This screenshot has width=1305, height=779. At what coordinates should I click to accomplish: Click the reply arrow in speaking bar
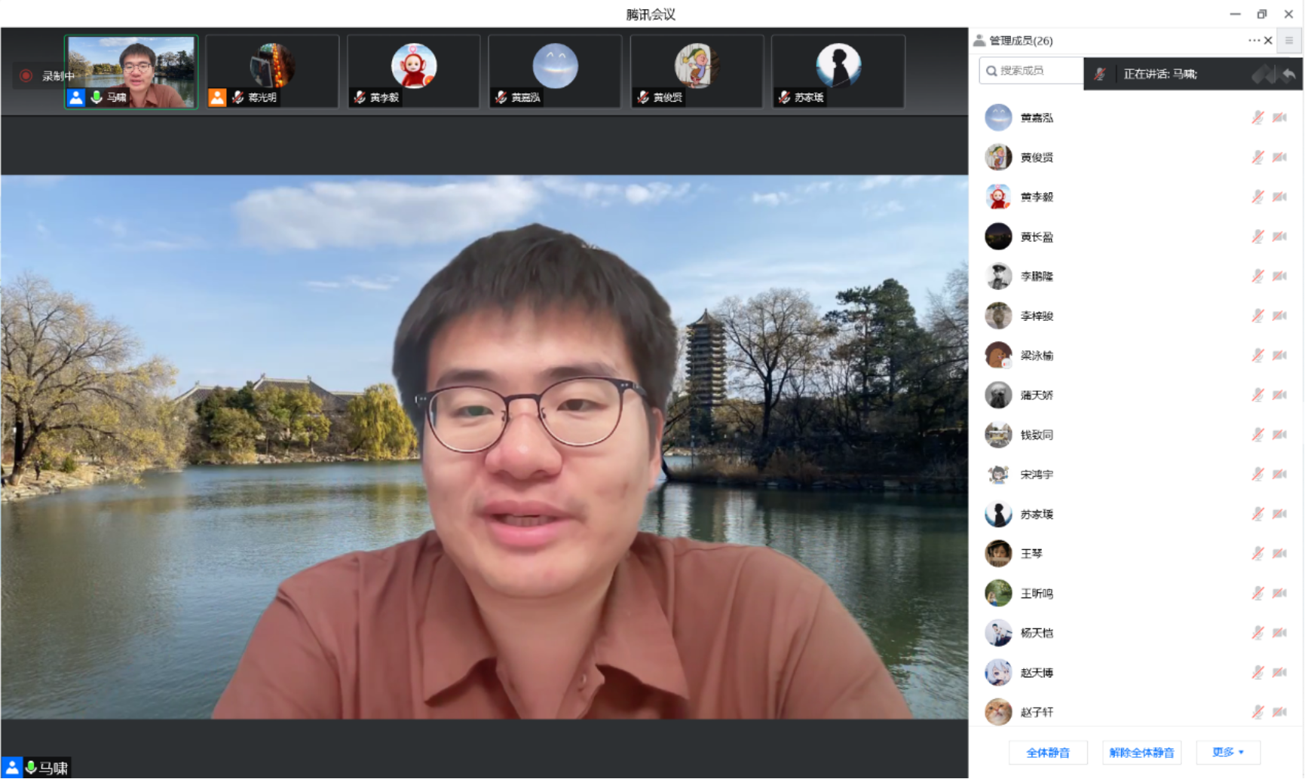1288,74
